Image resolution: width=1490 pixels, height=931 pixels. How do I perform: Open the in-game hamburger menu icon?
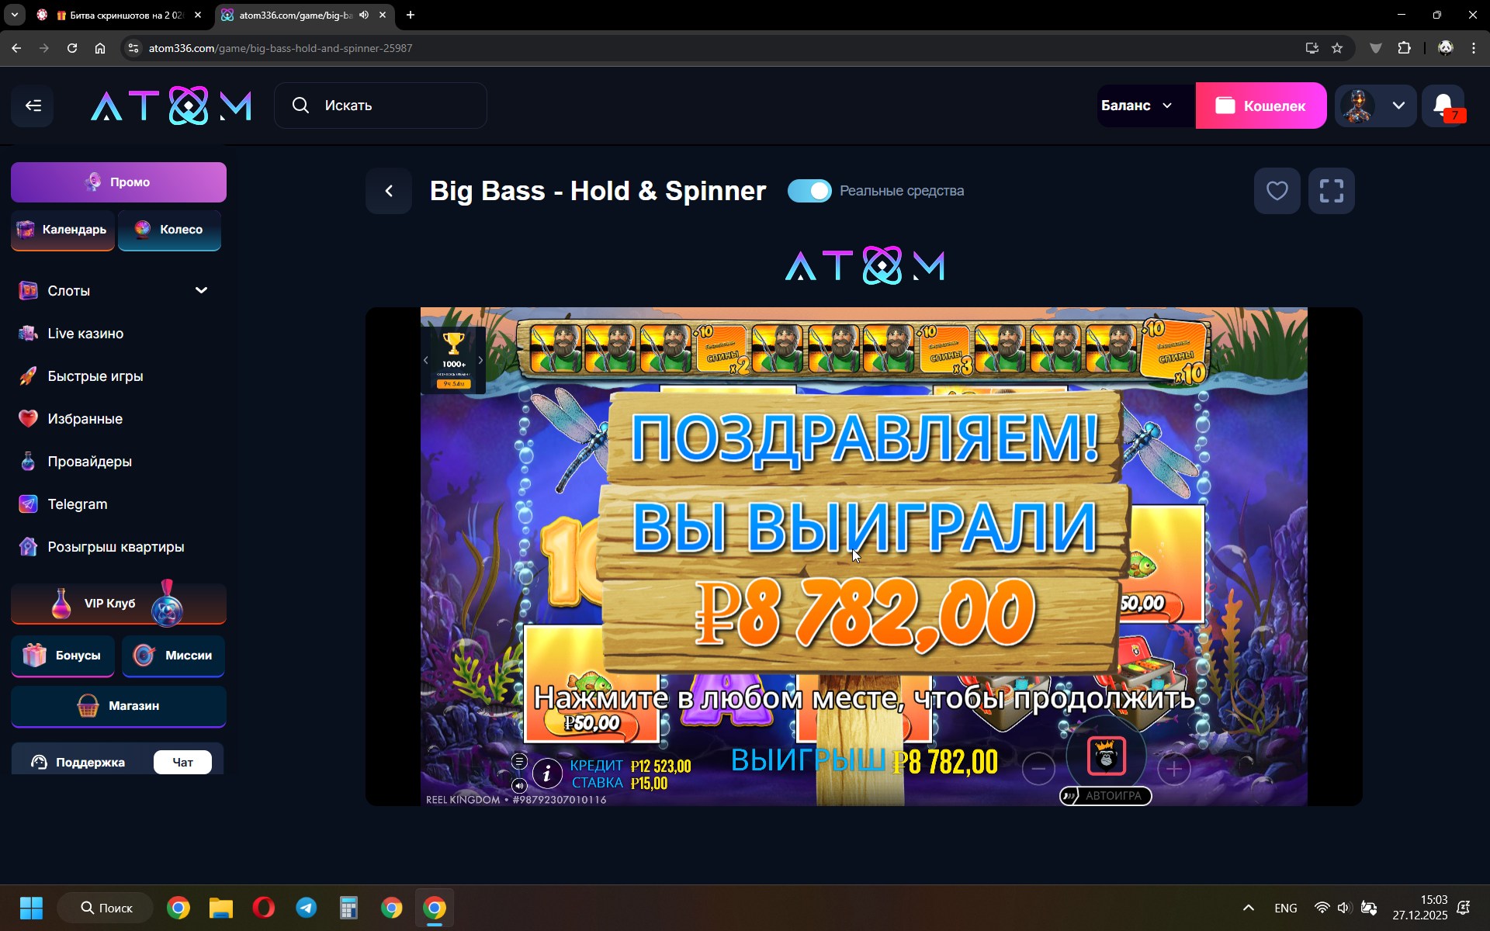coord(519,762)
